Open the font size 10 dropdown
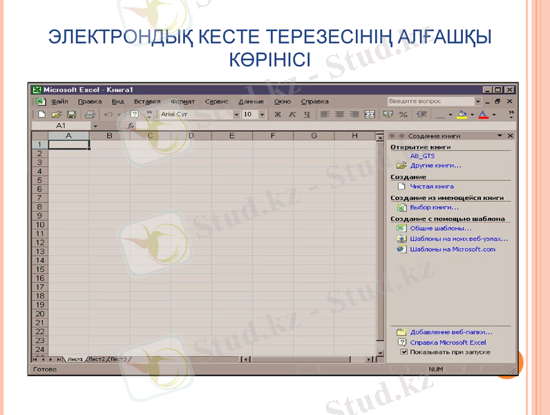Screen dimensions: 550x415 click(x=262, y=114)
